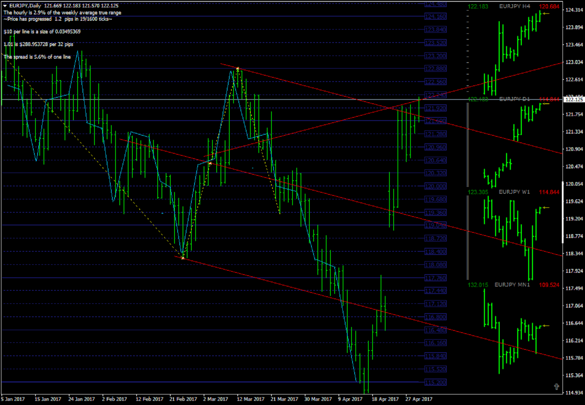Click the 117.440 grid level label

(435, 291)
